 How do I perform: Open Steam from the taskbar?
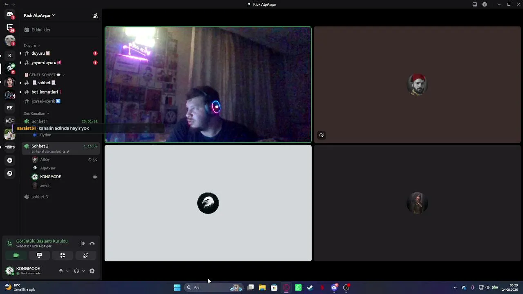tap(310, 287)
